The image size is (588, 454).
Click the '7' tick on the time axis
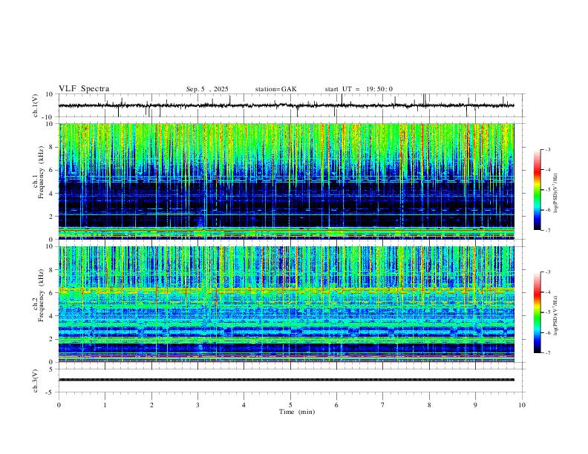383,405
